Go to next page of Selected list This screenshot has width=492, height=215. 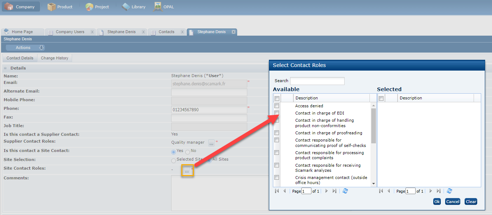pyautogui.click(x=431, y=191)
